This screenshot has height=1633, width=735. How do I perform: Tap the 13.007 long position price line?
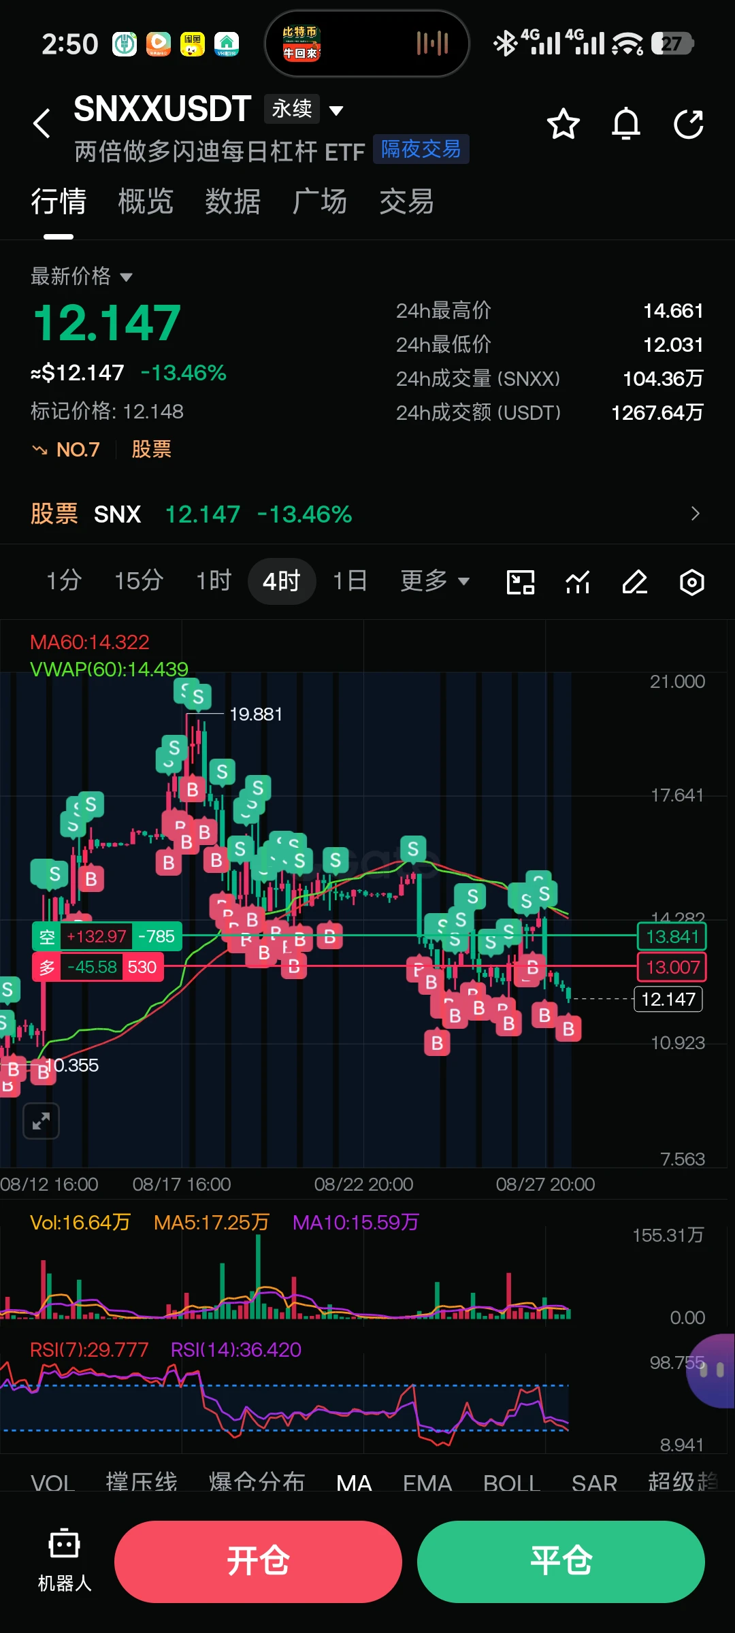pyautogui.click(x=672, y=967)
